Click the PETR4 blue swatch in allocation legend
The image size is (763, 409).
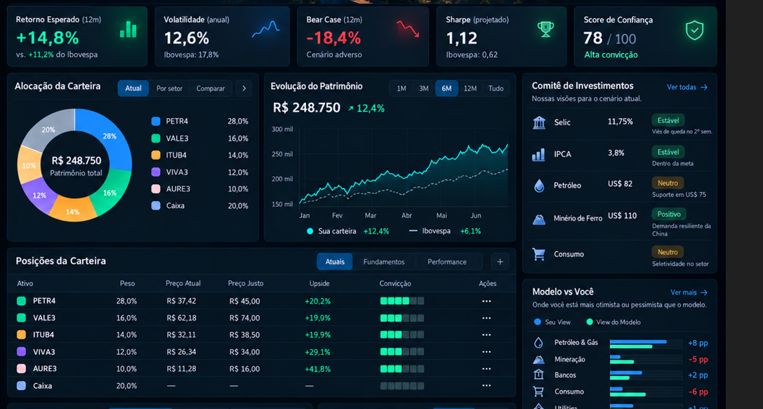tap(156, 122)
